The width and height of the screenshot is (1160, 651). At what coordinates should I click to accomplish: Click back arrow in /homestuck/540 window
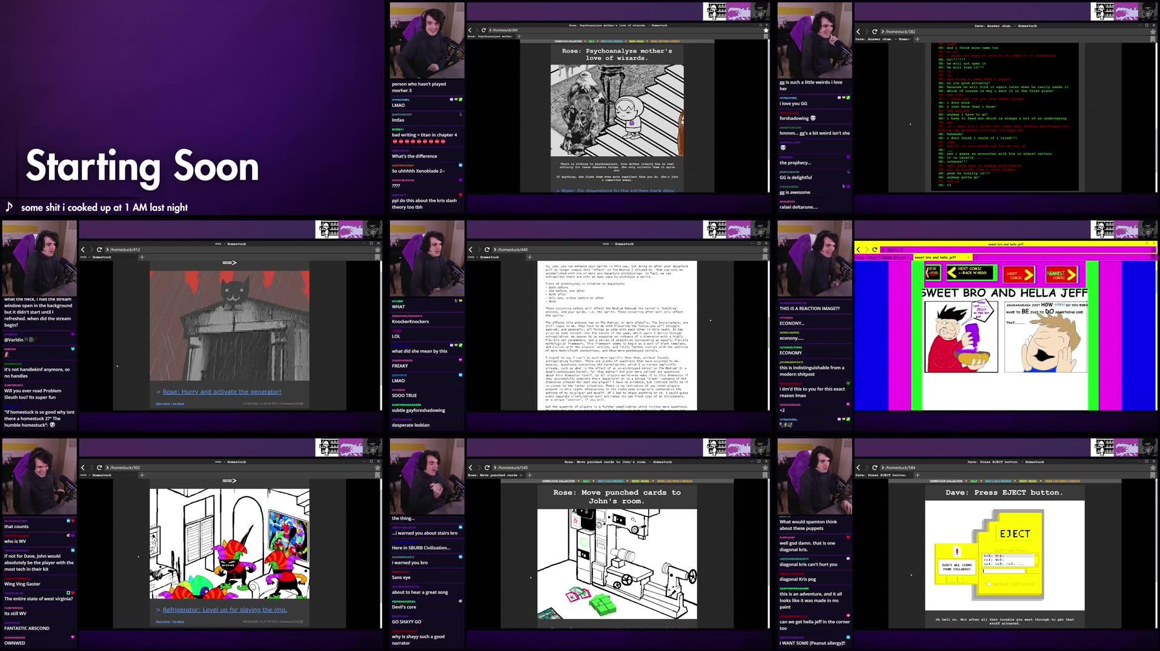(x=471, y=468)
